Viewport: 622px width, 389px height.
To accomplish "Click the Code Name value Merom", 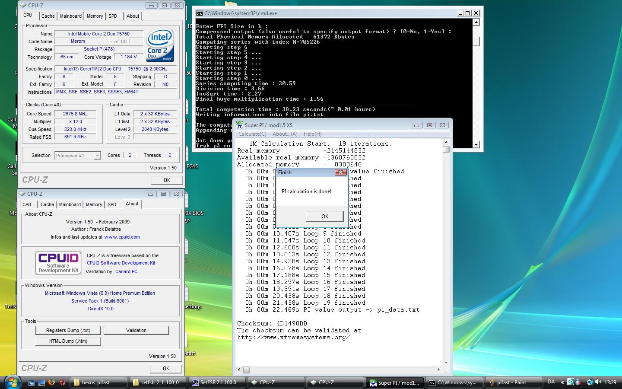I will pos(78,41).
